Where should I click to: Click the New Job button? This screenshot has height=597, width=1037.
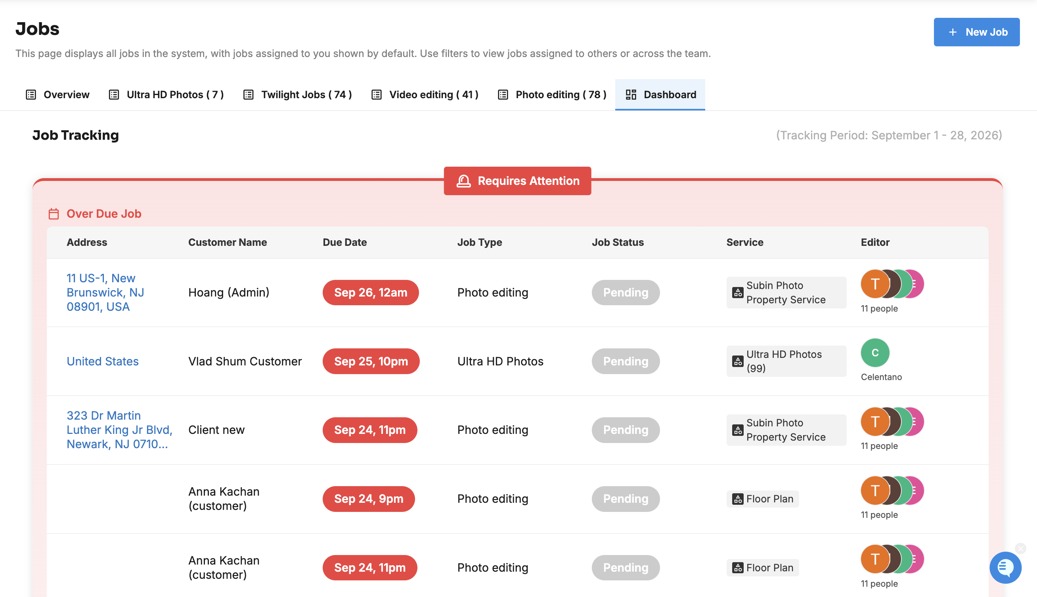coord(976,32)
